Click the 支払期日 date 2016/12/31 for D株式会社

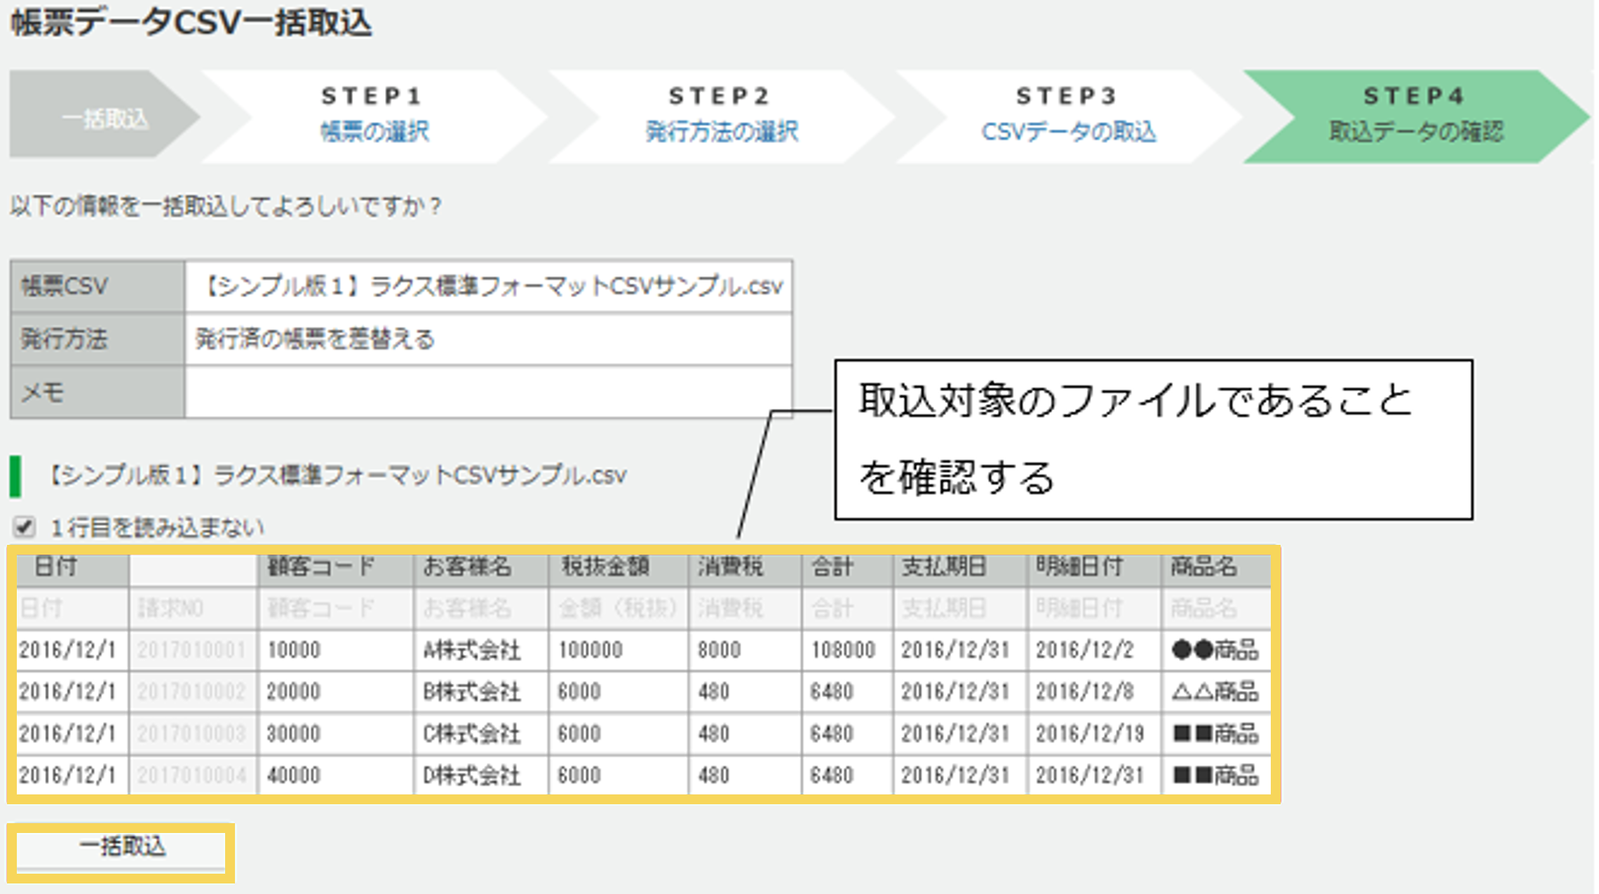tap(956, 775)
